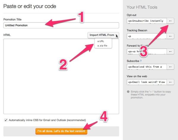The width and height of the screenshot is (178, 140).
Task: Select the View on the web code field
Action: pos(147,82)
